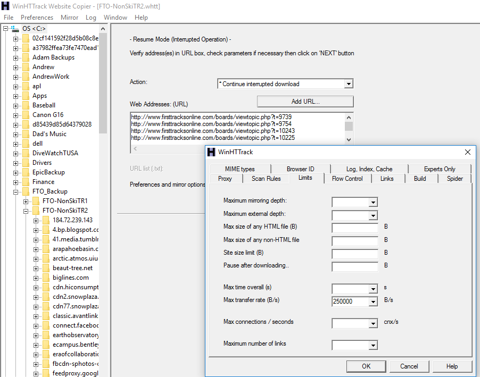The image size is (480, 377).
Task: Close the WinHTTrack options dialog
Action: point(467,152)
